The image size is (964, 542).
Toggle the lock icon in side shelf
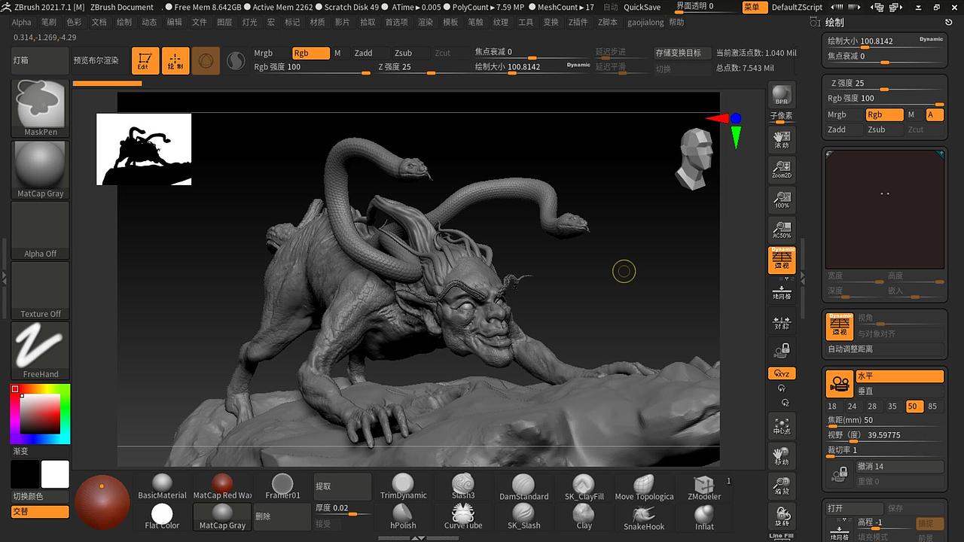click(782, 350)
